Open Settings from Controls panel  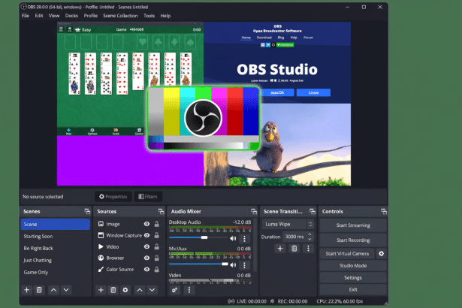353,278
